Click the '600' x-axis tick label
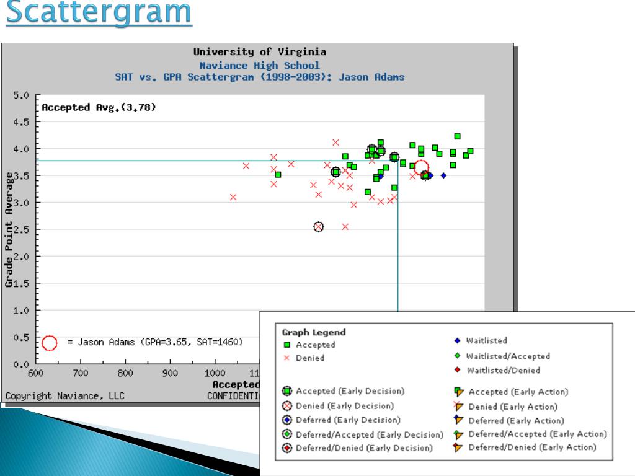635x476 pixels. coord(35,373)
